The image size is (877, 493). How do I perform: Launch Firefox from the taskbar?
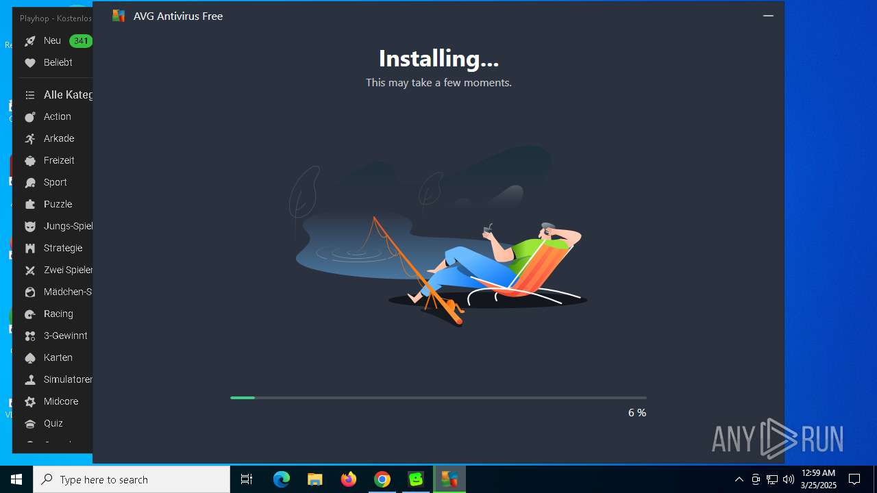coord(349,479)
